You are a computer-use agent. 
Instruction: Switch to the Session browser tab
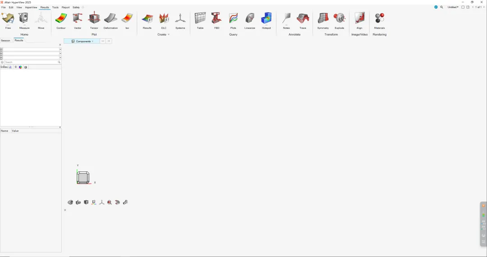5,41
